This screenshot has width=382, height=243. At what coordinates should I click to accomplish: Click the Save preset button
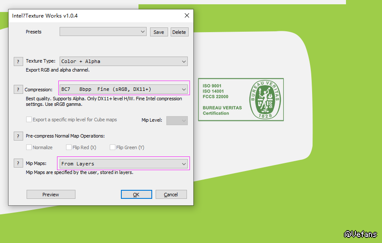pos(159,32)
